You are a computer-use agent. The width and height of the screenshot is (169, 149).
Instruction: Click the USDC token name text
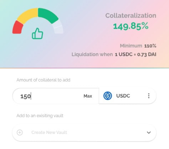[123, 96]
